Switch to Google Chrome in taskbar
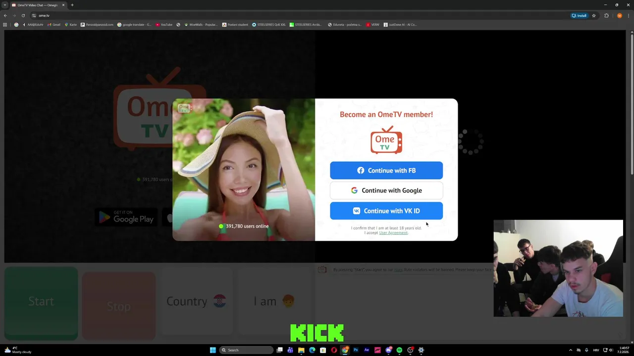634x356 pixels. (345, 350)
